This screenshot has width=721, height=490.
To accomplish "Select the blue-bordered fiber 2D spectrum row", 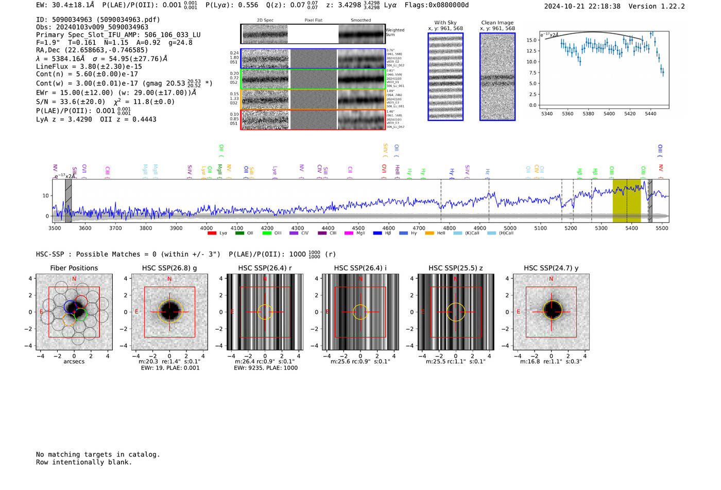I will 313,59.
